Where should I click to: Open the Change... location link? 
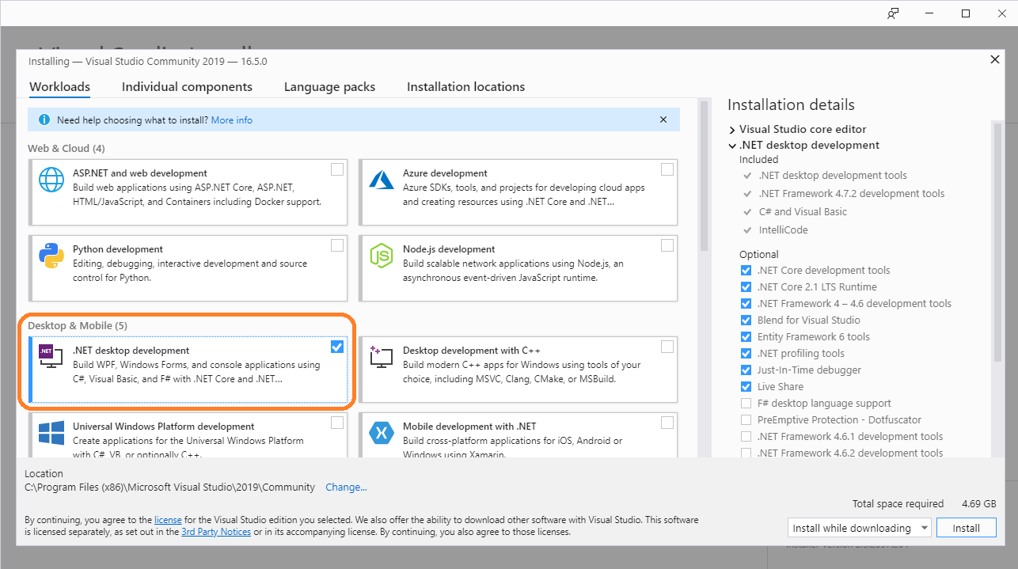(x=347, y=487)
